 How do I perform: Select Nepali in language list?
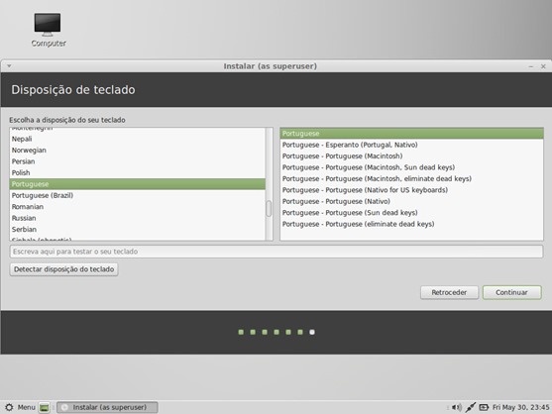tap(138, 139)
